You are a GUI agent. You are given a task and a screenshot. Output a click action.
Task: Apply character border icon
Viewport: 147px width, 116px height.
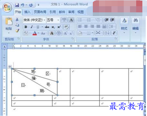(71, 20)
